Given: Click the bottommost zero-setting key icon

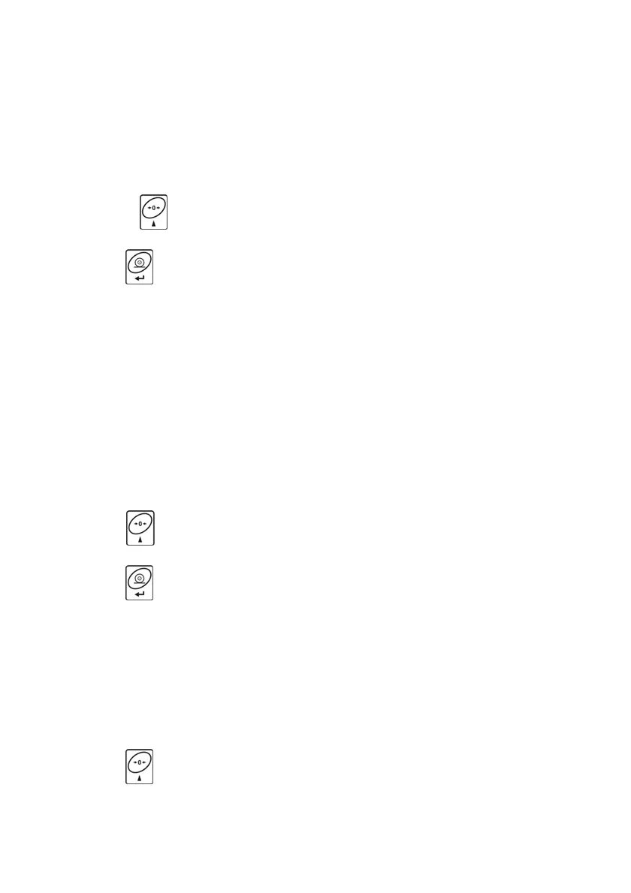Looking at the screenshot, I should [x=140, y=767].
